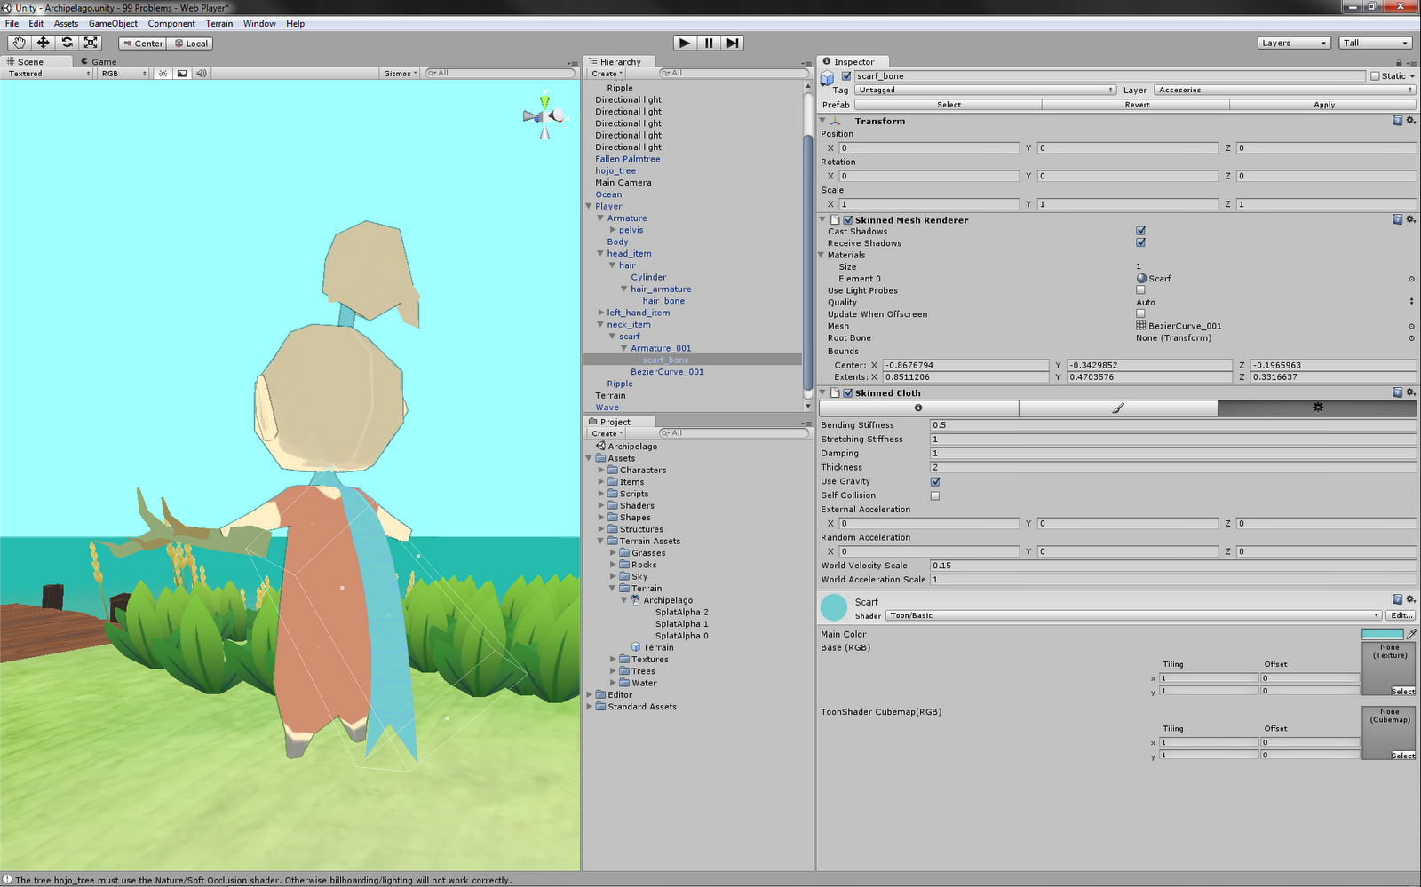
Task: Mute scene audio via the speaker icon
Action: [201, 73]
